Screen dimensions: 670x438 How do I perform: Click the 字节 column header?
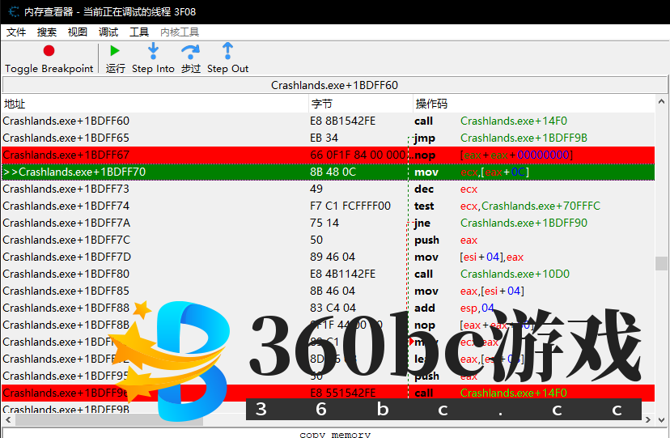tap(360, 104)
